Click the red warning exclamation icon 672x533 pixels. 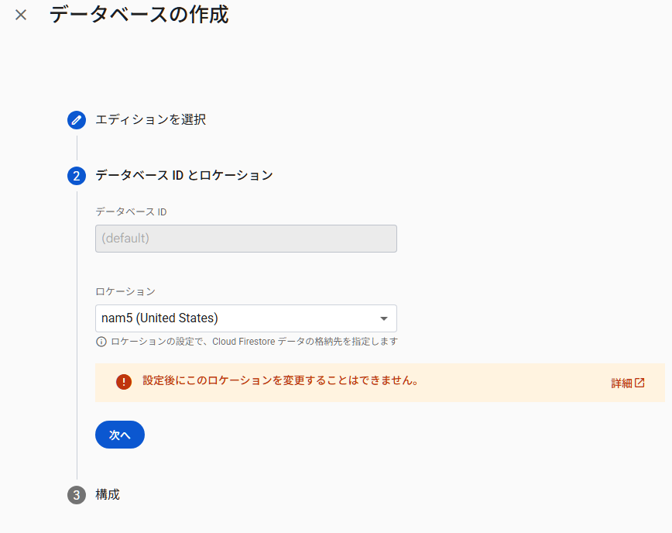124,382
